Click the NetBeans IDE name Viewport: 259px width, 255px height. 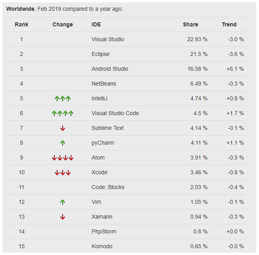[x=104, y=84]
